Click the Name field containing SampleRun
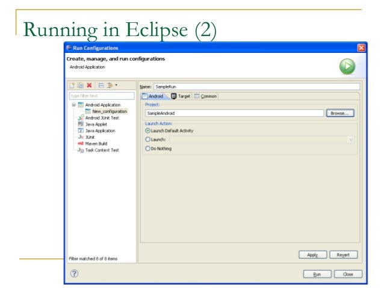 click(256, 87)
